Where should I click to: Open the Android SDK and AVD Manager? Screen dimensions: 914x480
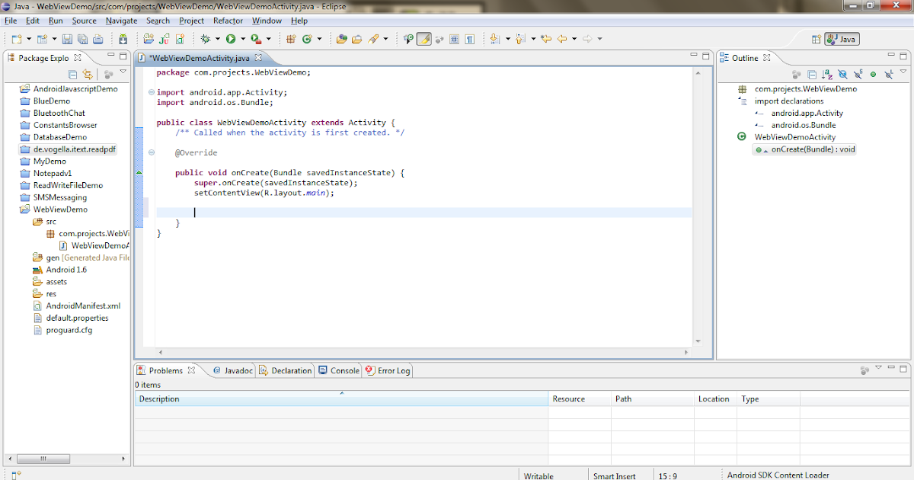[x=123, y=39]
